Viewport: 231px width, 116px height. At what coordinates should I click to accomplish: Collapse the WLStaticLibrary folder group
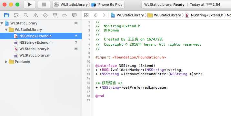[x=6, y=30]
